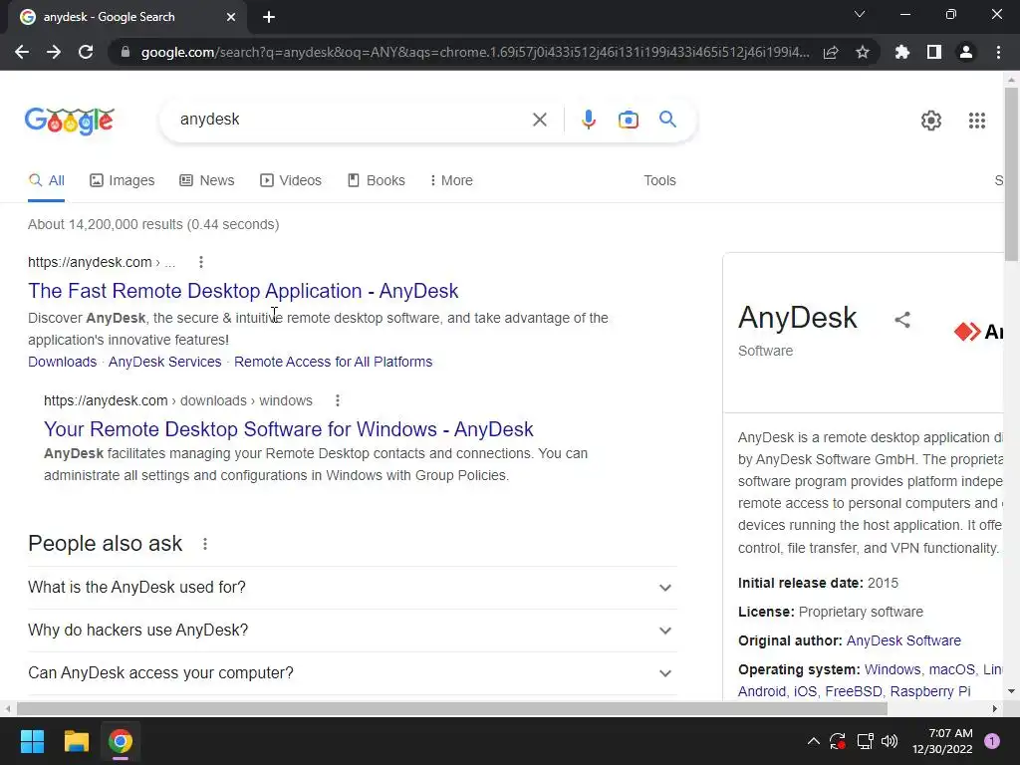Open the Chrome extensions puzzle icon
The width and height of the screenshot is (1020, 765).
[x=902, y=52]
